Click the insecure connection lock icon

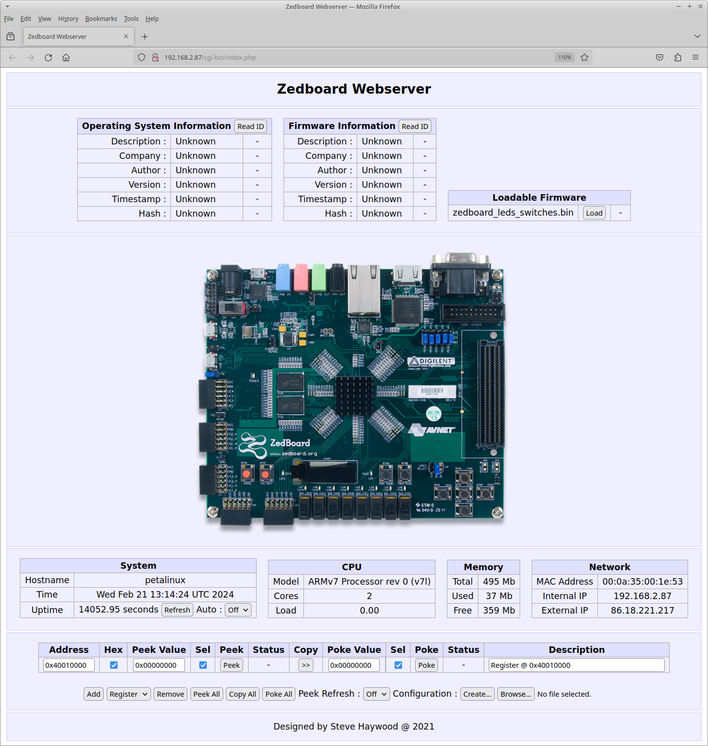tap(155, 58)
